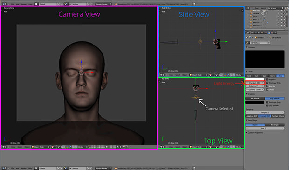Click the white lamp color swatch

255,79
